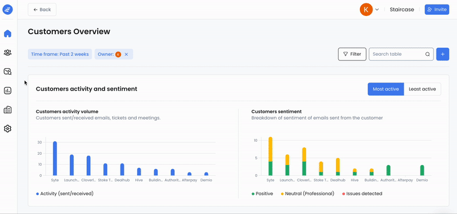
Task: Open the email search icon in sidebar
Action: (x=7, y=72)
